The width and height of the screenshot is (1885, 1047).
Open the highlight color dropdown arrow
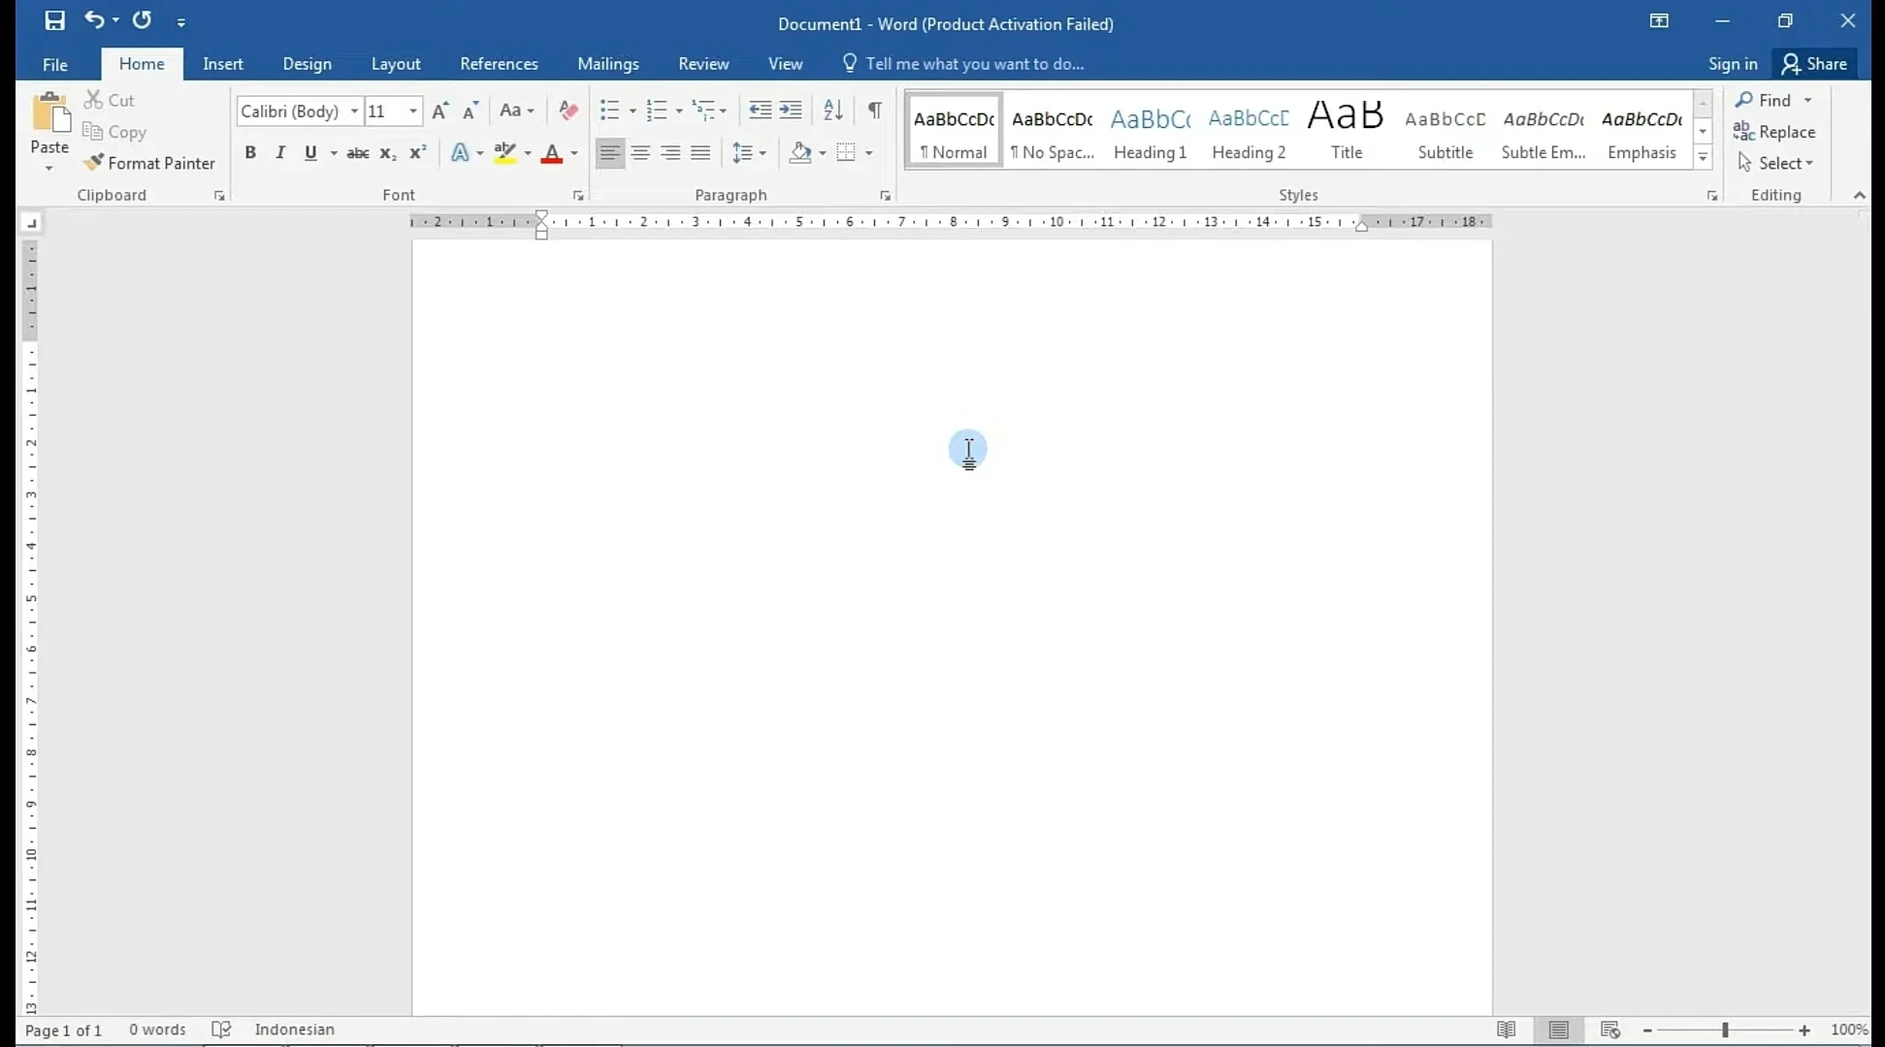click(528, 153)
